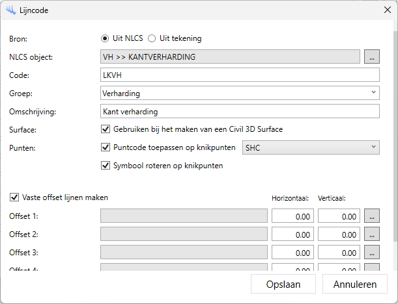Click the browse button for Offset 2

click(x=371, y=234)
